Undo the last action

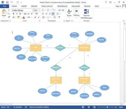click(11, 2)
